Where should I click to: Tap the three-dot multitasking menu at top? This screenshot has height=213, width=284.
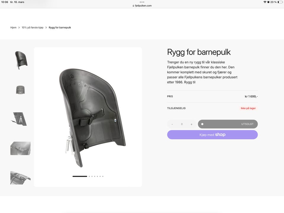(x=142, y=2)
